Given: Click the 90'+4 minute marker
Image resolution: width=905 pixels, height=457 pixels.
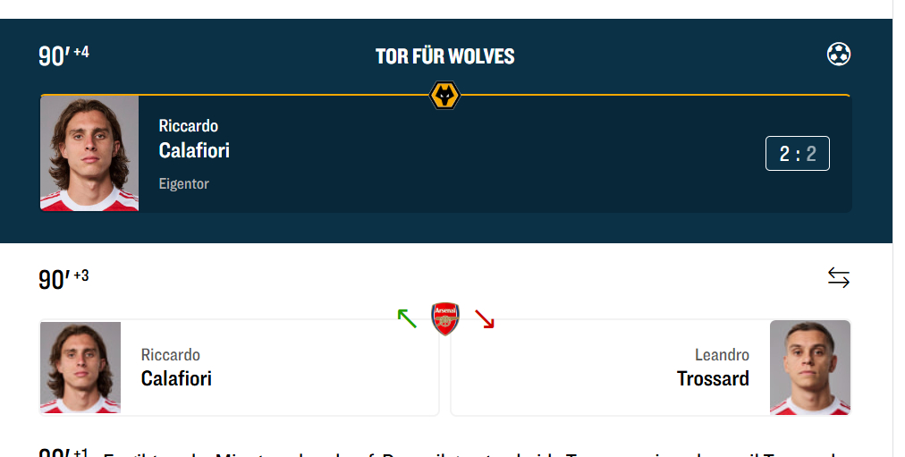Looking at the screenshot, I should pyautogui.click(x=63, y=55).
